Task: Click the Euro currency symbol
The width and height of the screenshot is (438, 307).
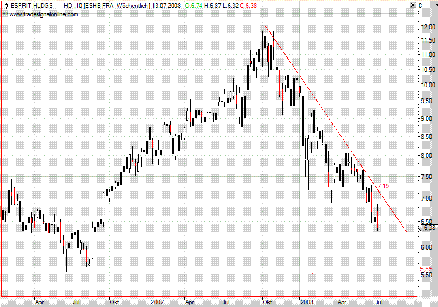Action: (420, 5)
